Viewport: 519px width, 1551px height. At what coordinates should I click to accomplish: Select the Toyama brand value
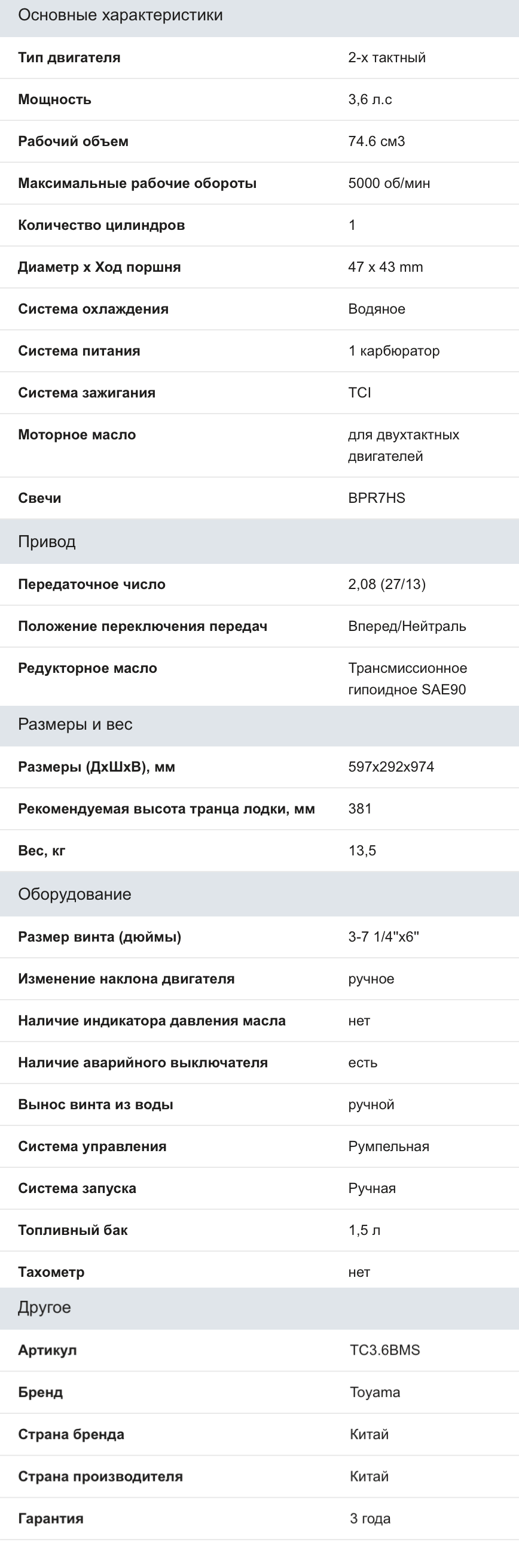click(x=375, y=1392)
